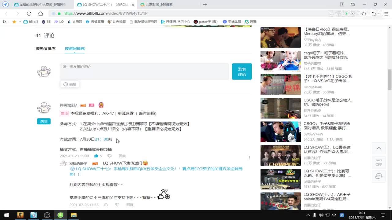Open LQ SHOW(十六) video title

327,197
